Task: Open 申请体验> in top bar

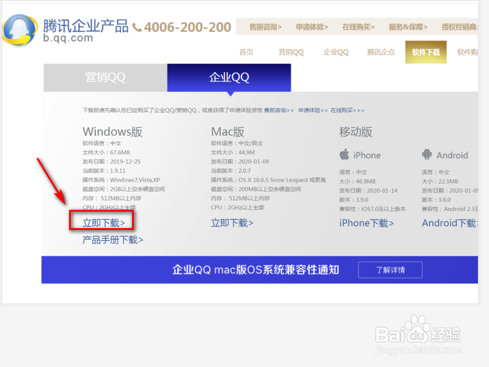Action: (312, 27)
